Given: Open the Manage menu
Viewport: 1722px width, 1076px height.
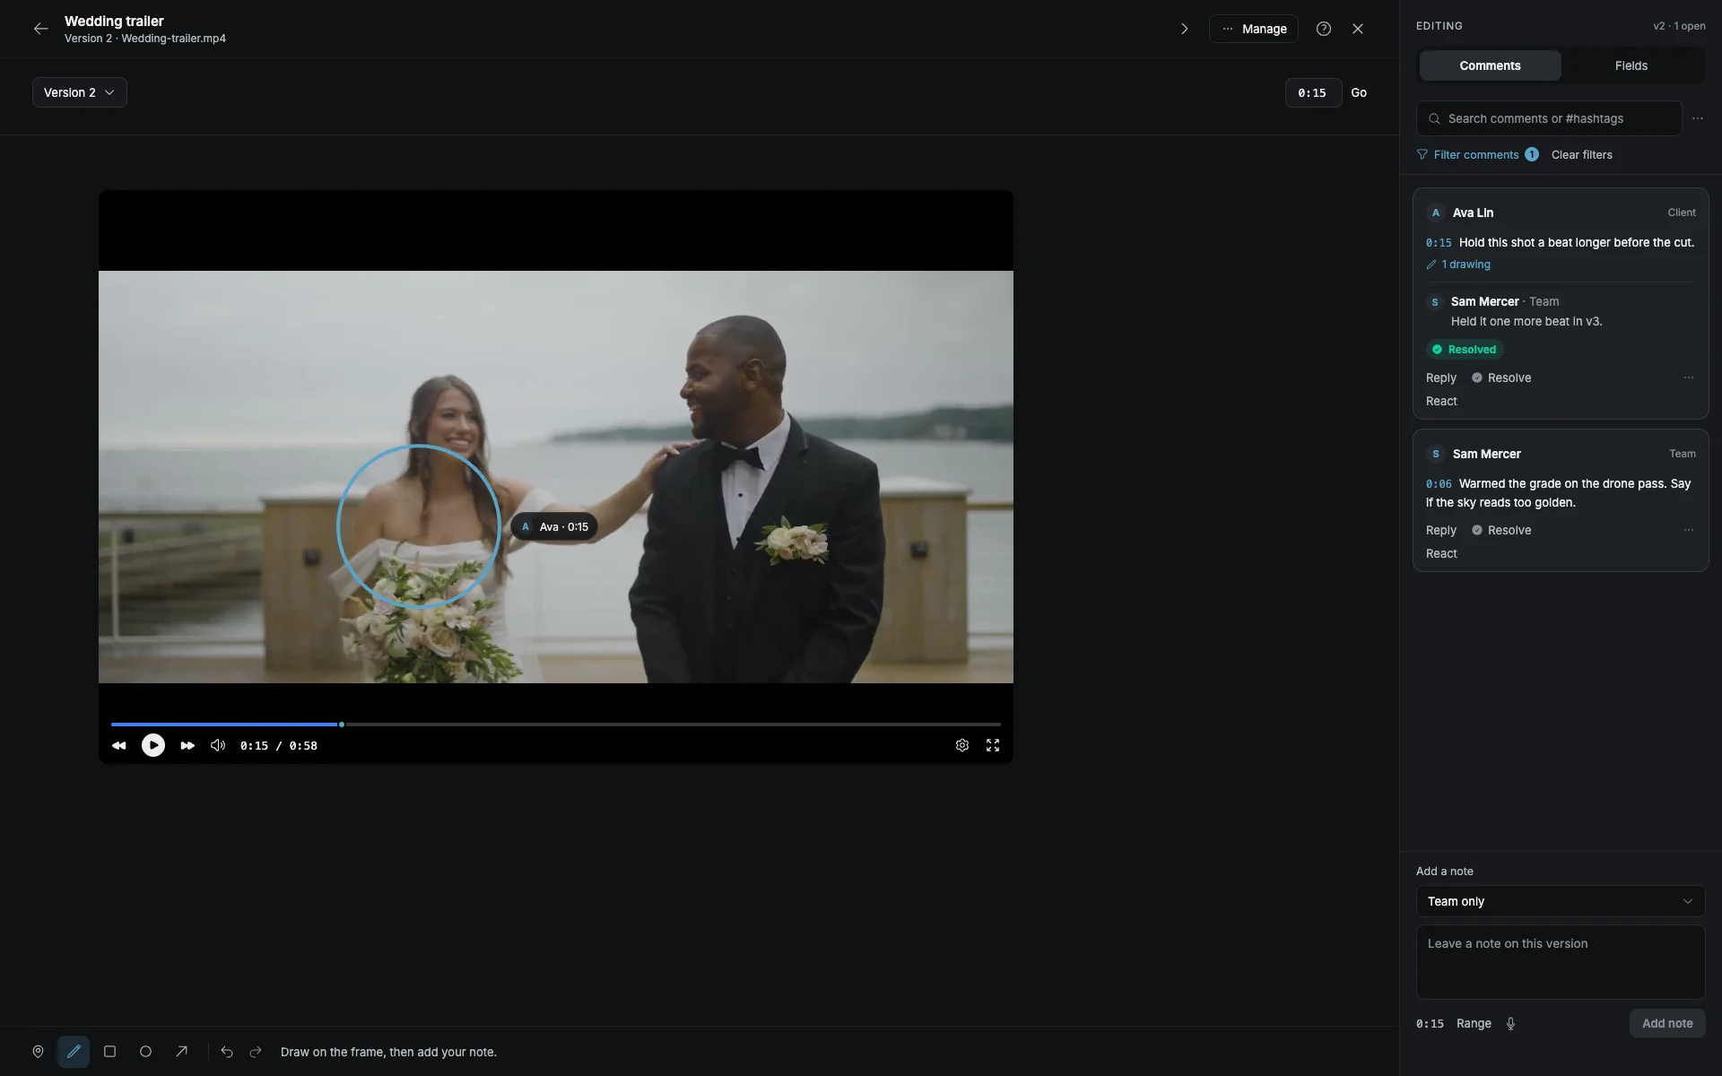Looking at the screenshot, I should coord(1254,29).
